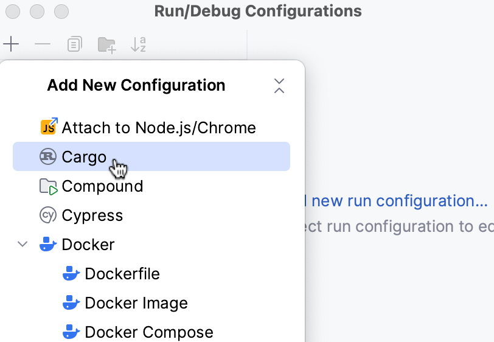Click the Sort Configurations alphabetically icon

point(139,44)
